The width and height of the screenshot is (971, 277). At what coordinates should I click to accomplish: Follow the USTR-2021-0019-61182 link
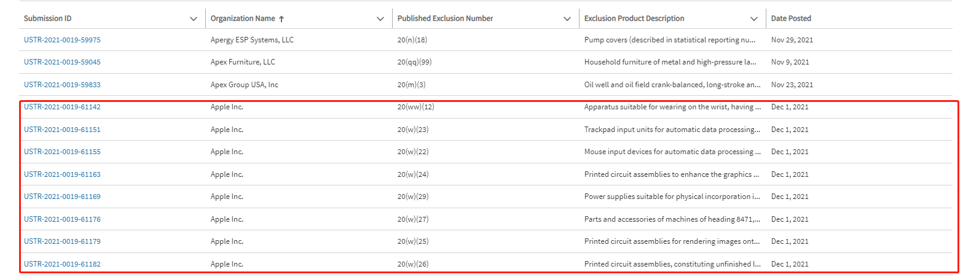pyautogui.click(x=62, y=264)
